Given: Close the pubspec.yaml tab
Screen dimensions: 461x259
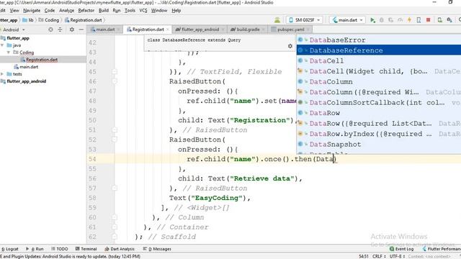Looking at the screenshot, I should tap(308, 29).
